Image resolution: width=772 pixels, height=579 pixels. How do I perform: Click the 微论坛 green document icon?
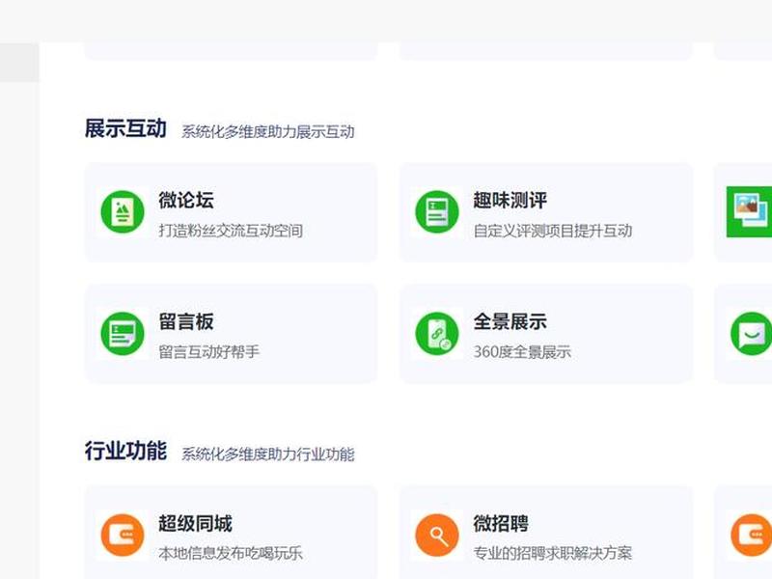(123, 211)
